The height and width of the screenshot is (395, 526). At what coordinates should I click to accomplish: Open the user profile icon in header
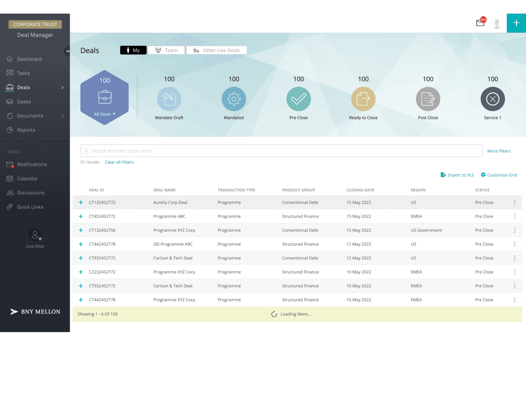coord(497,24)
